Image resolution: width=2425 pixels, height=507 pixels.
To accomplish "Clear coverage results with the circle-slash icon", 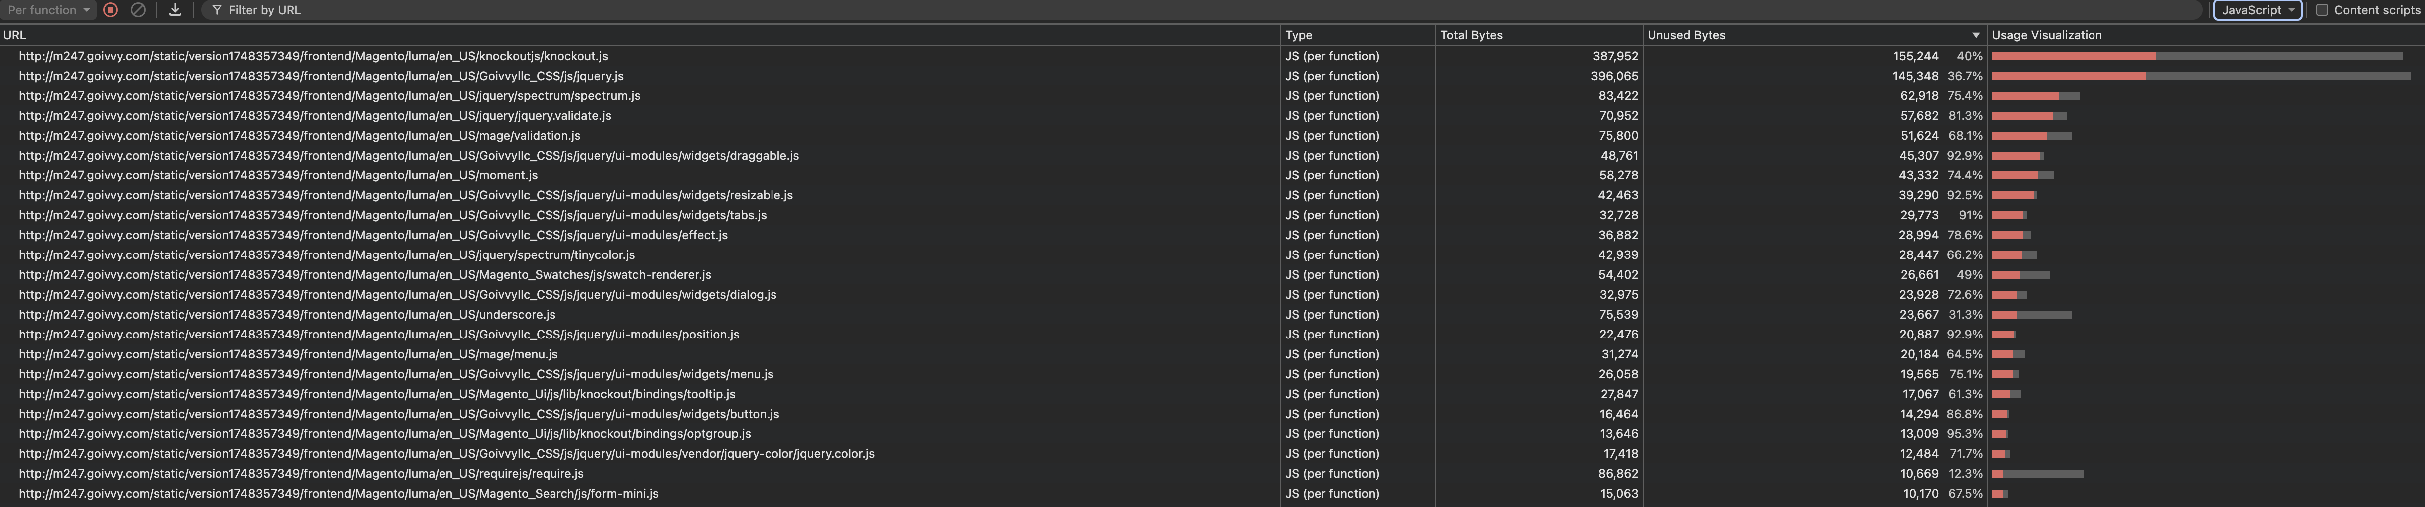I will 138,9.
